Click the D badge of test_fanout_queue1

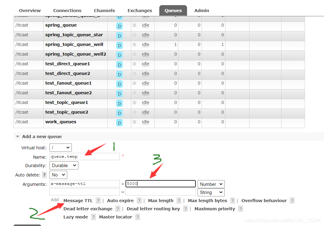click(x=119, y=84)
